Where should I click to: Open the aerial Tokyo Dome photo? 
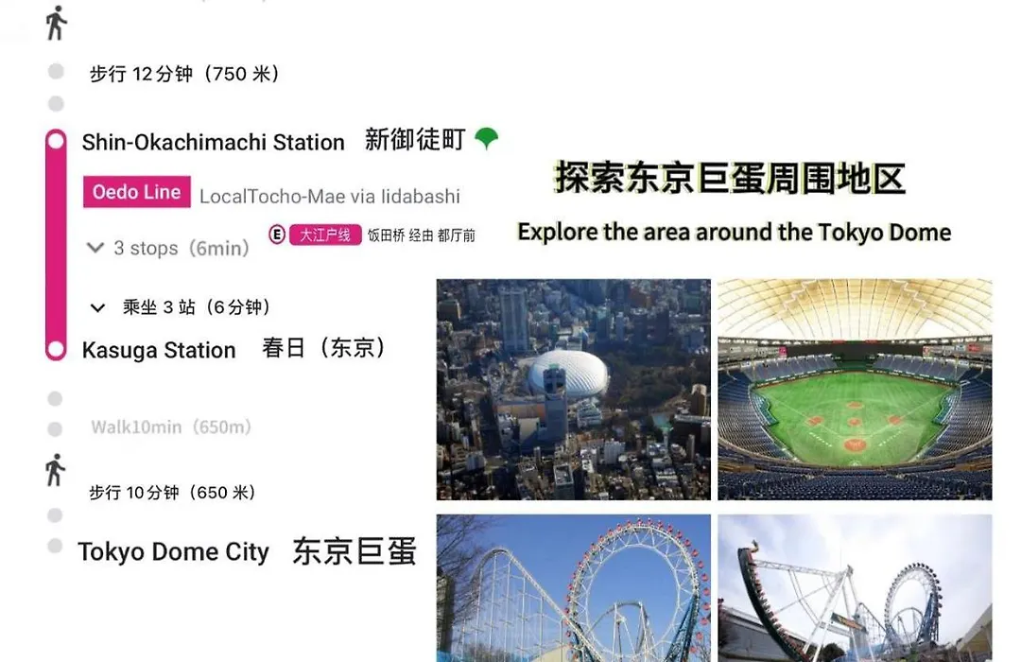573,390
